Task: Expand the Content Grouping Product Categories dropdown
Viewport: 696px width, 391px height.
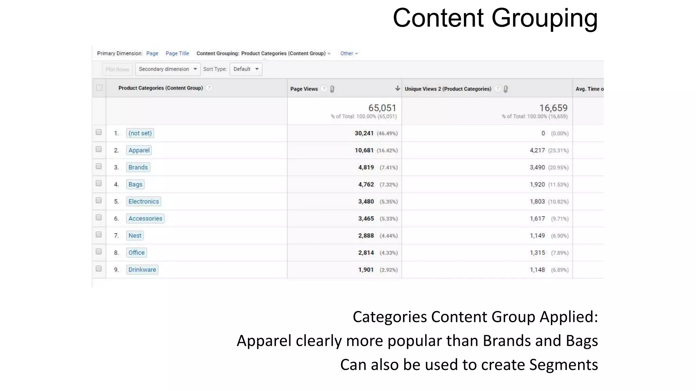Action: point(263,53)
